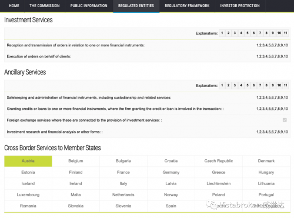The image size is (294, 218).
Task: Select Belgium in member states grid
Action: [76, 161]
